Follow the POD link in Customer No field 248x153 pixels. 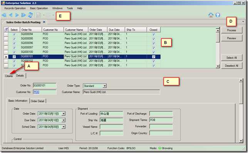click(37, 92)
